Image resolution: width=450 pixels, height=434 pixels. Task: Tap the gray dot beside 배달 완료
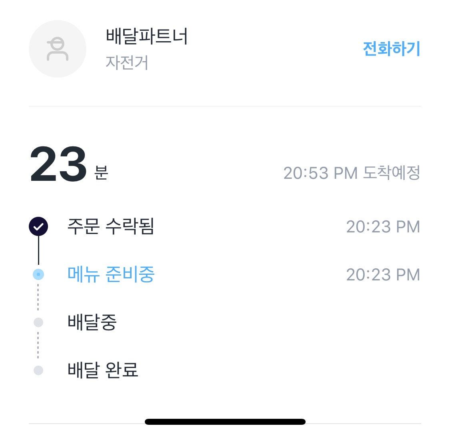[x=38, y=370]
